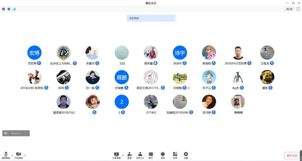Open the invite (邀请) dialog

coord(129,155)
